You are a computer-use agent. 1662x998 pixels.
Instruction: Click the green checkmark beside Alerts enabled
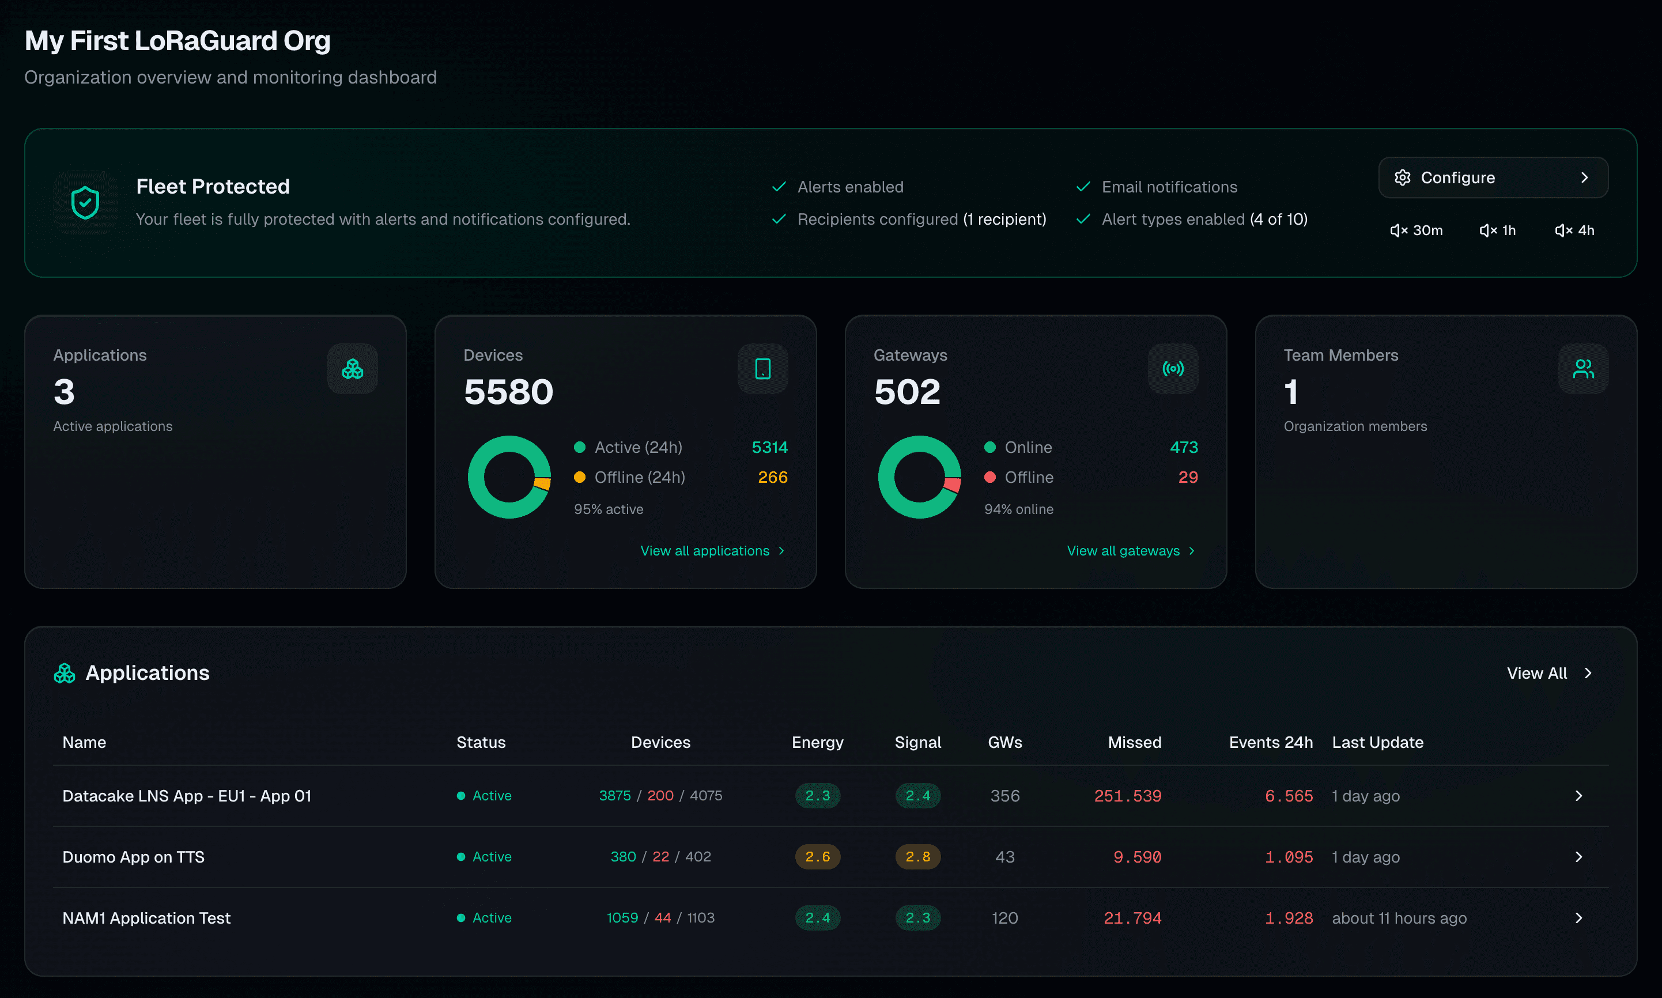779,186
